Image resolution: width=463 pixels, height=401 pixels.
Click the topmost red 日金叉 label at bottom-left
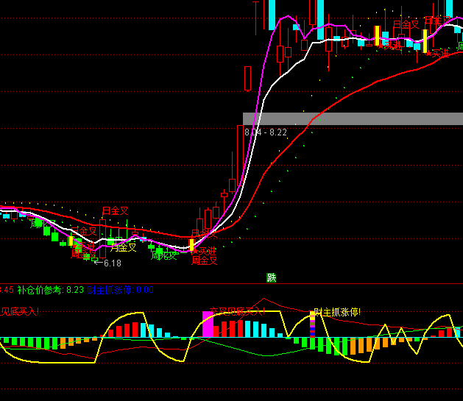(x=115, y=211)
